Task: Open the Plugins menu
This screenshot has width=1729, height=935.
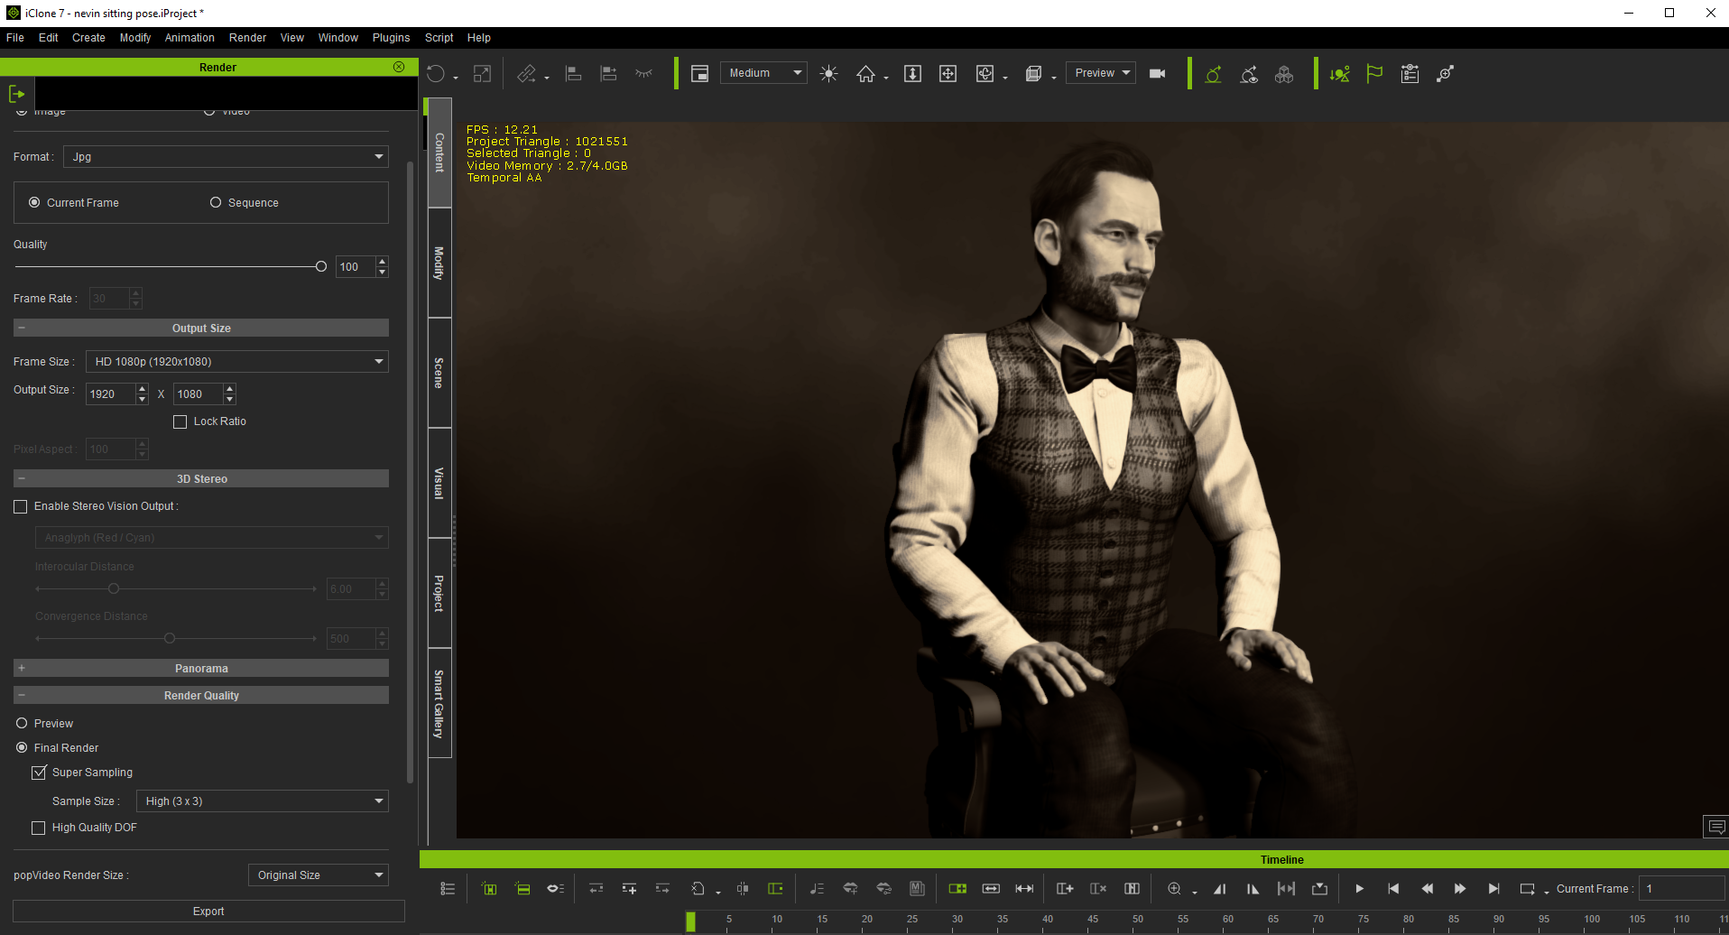Action: 391,38
